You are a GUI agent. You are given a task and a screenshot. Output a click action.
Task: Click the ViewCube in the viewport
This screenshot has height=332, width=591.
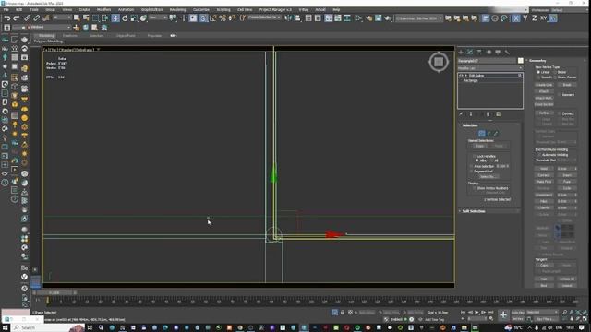(439, 62)
